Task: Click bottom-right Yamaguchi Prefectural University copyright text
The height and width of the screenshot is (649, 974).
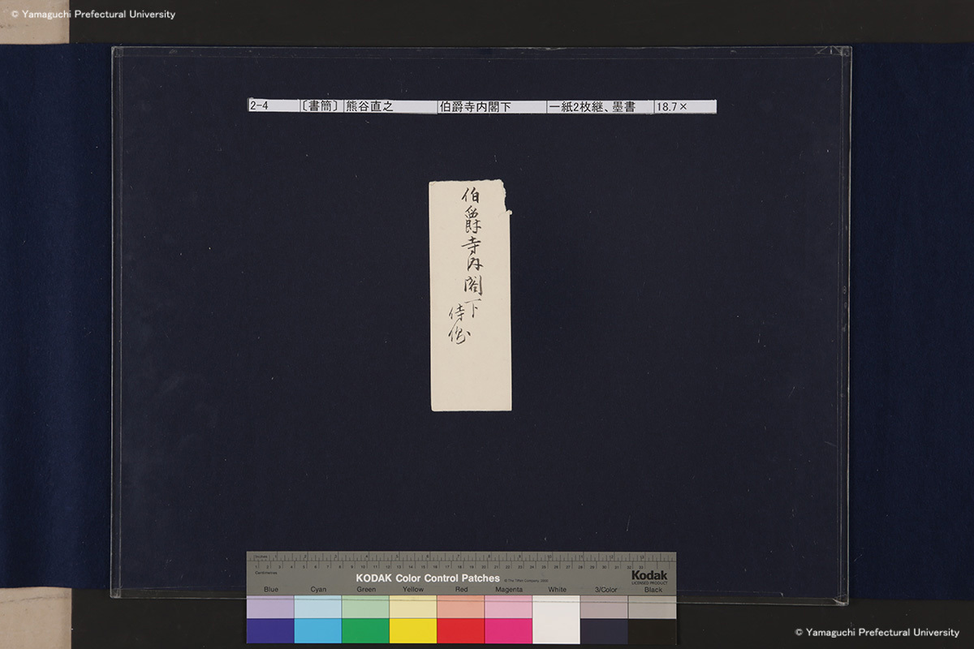Action: point(877,632)
